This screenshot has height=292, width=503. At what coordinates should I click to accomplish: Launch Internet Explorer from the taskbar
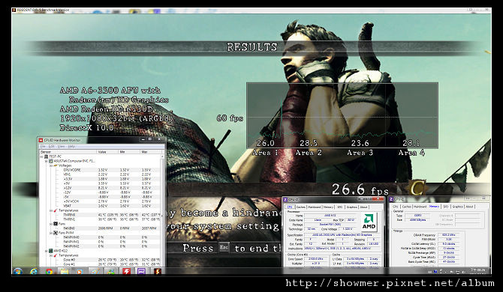pyautogui.click(x=34, y=272)
